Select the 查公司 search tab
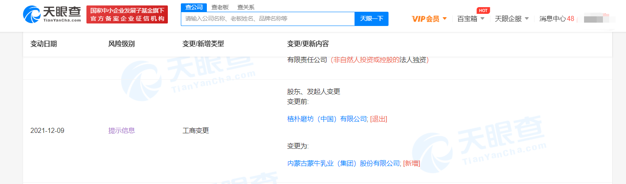Image resolution: width=626 pixels, height=184 pixels. tap(194, 7)
